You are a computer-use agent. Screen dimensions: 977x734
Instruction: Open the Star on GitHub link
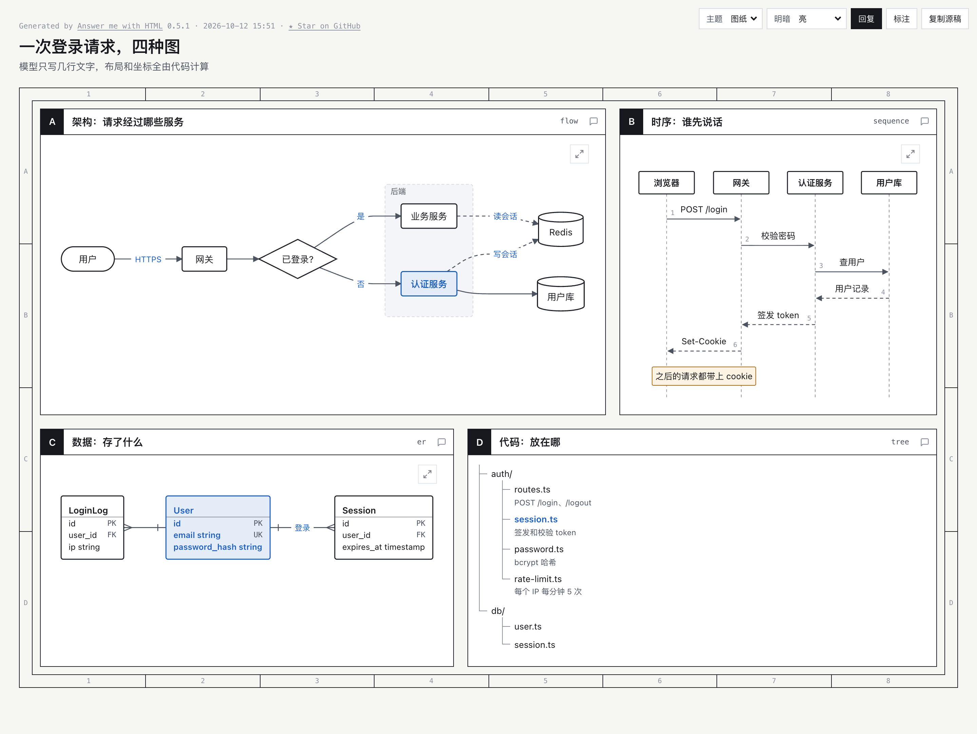[x=325, y=26]
